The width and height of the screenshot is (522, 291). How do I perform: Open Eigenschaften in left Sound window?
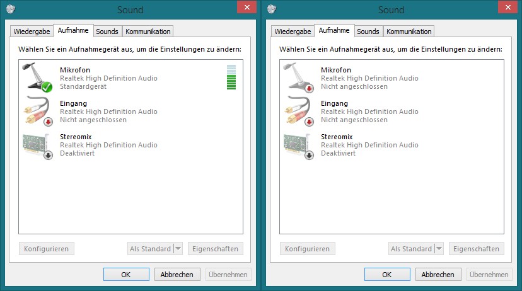point(216,248)
